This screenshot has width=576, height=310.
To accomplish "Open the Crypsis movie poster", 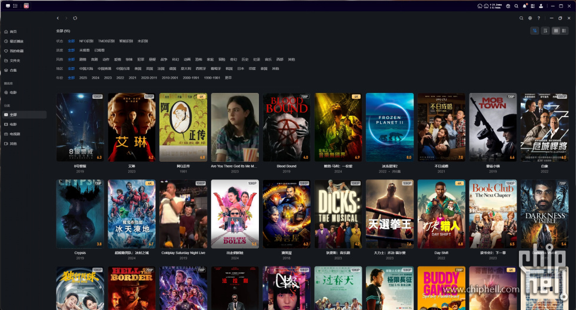I will [80, 214].
